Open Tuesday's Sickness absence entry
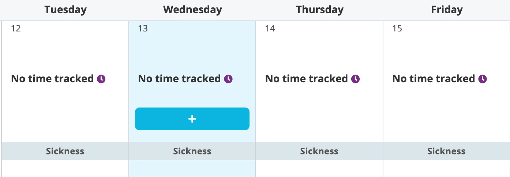The width and height of the screenshot is (510, 177). 65,151
